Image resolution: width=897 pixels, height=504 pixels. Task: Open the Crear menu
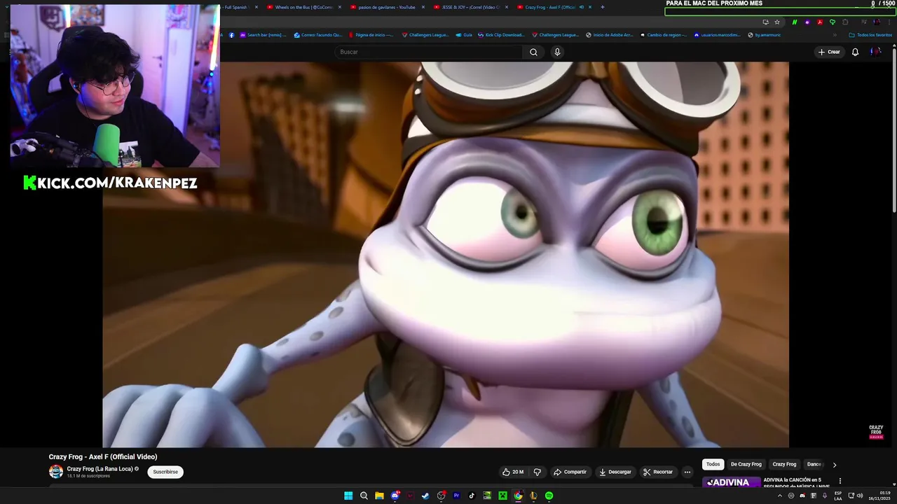point(828,52)
